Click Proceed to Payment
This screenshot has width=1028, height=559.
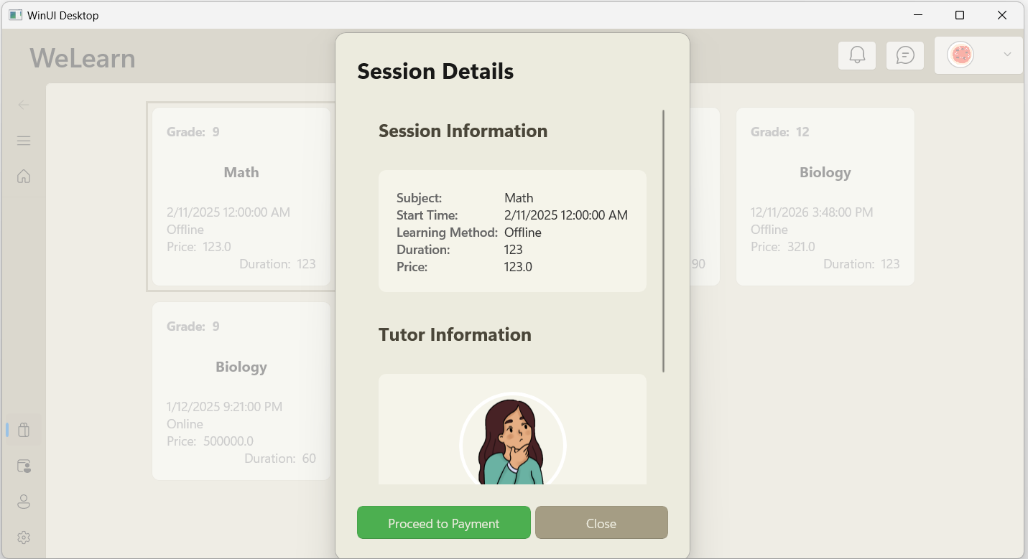(443, 522)
